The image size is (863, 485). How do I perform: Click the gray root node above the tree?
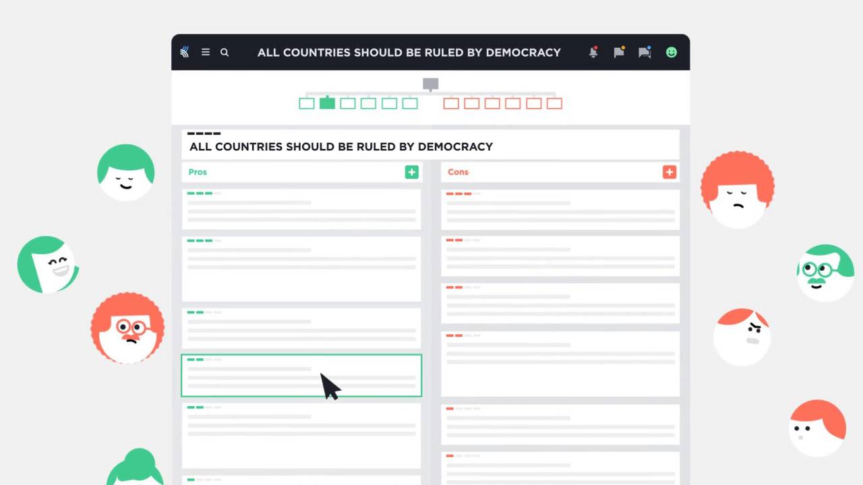point(430,84)
